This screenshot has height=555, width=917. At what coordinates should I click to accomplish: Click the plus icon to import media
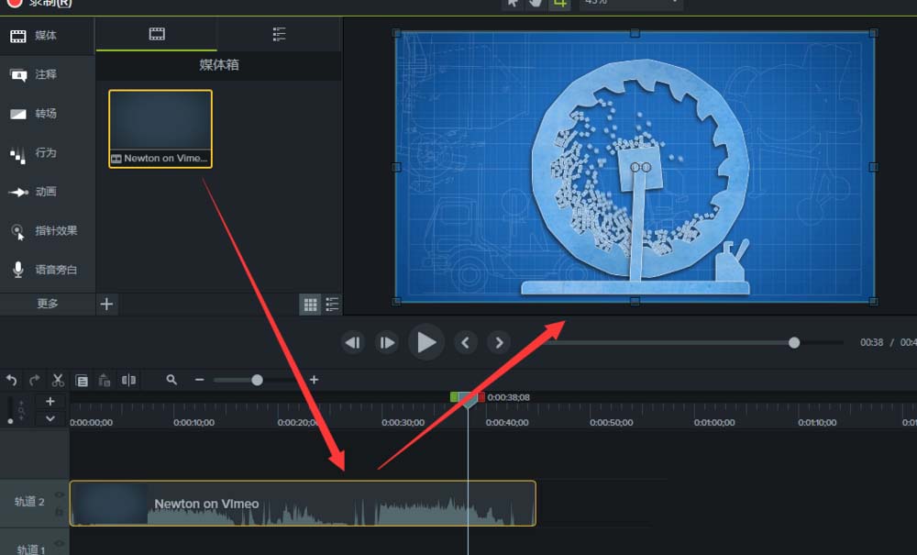tap(106, 304)
